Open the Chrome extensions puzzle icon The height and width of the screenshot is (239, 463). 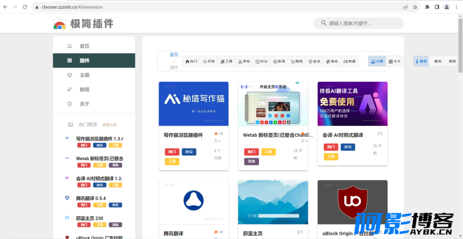pyautogui.click(x=427, y=7)
